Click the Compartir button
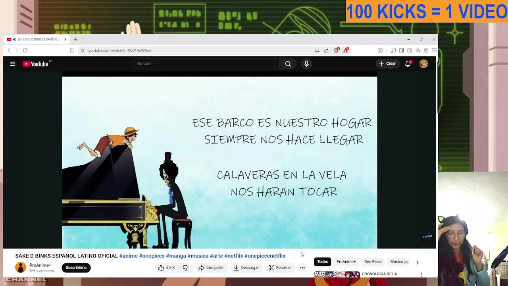The image size is (508, 286). pyautogui.click(x=211, y=268)
